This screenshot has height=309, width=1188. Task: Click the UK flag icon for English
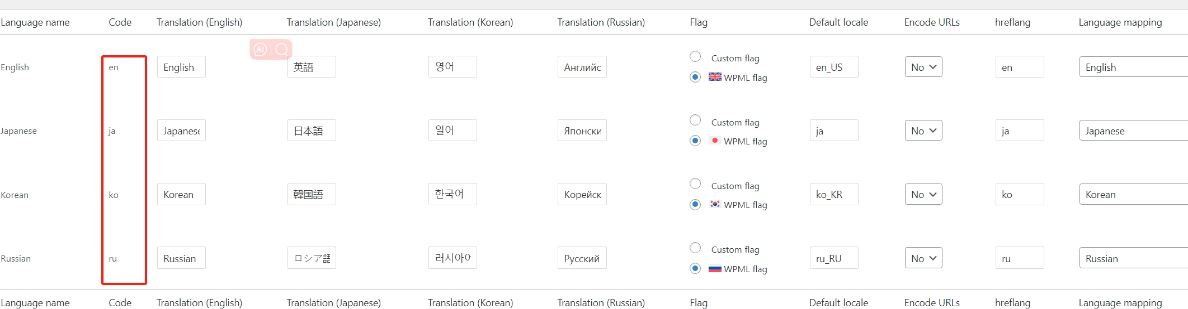click(715, 77)
